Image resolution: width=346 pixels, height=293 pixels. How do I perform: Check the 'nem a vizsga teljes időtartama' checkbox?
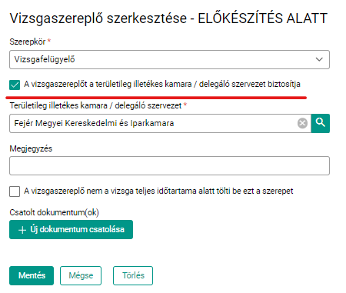[15, 191]
